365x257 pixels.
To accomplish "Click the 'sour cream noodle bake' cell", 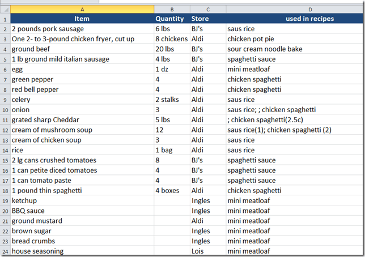I will 295,49.
